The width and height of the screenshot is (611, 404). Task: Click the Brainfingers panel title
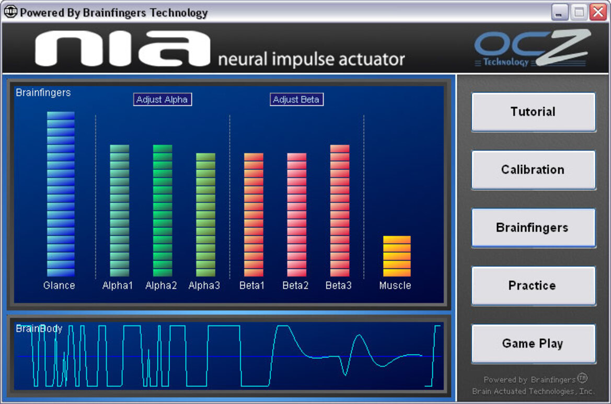click(43, 93)
